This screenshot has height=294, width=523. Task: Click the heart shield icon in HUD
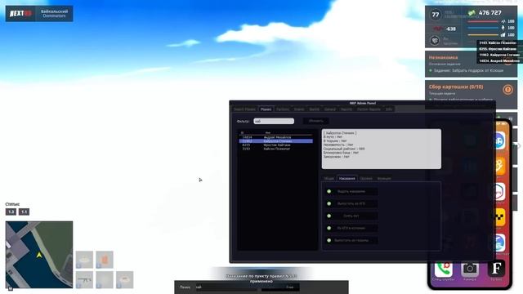[435, 40]
